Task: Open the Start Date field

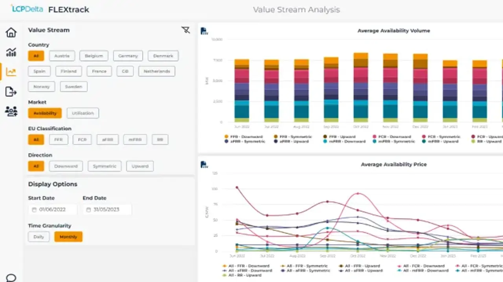Action: click(x=53, y=210)
